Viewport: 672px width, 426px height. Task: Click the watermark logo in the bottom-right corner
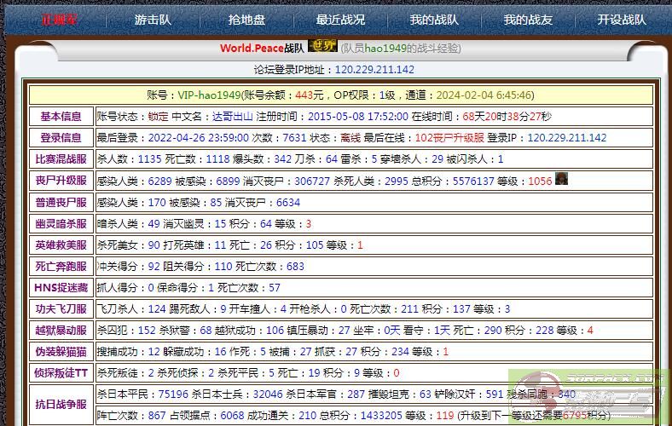click(x=590, y=398)
